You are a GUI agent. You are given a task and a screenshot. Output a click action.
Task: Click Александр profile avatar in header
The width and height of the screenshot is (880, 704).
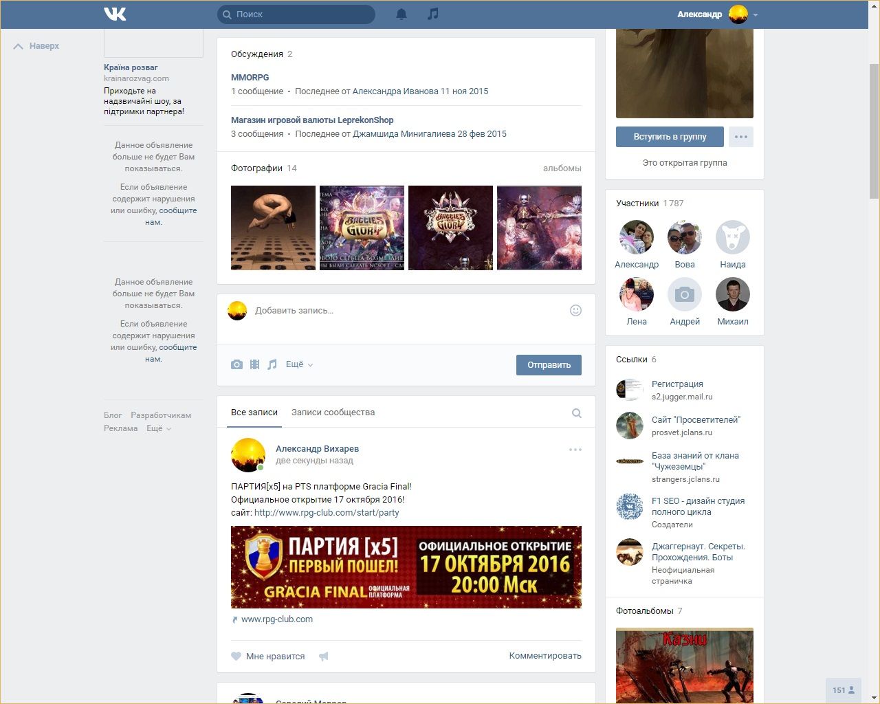(x=738, y=14)
